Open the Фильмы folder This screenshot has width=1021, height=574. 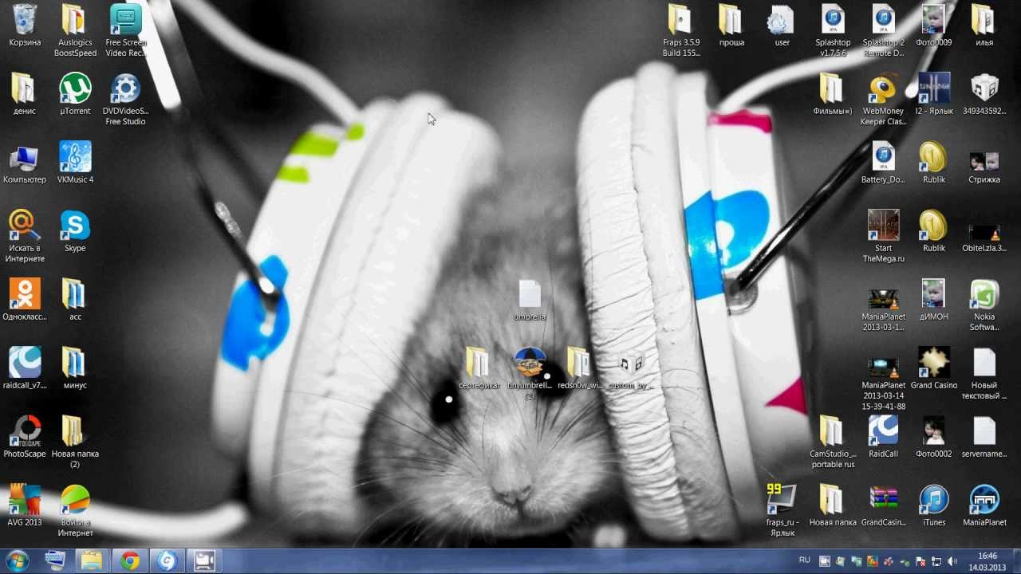point(833,95)
